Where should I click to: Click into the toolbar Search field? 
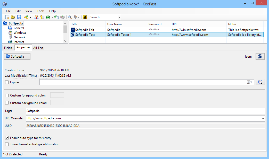(104, 17)
